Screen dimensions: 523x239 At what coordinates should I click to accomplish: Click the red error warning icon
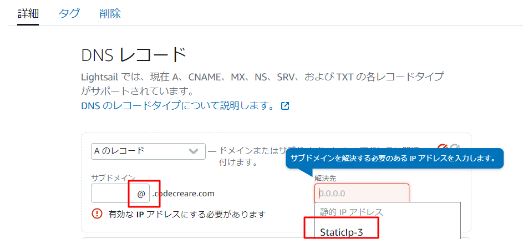pyautogui.click(x=98, y=213)
